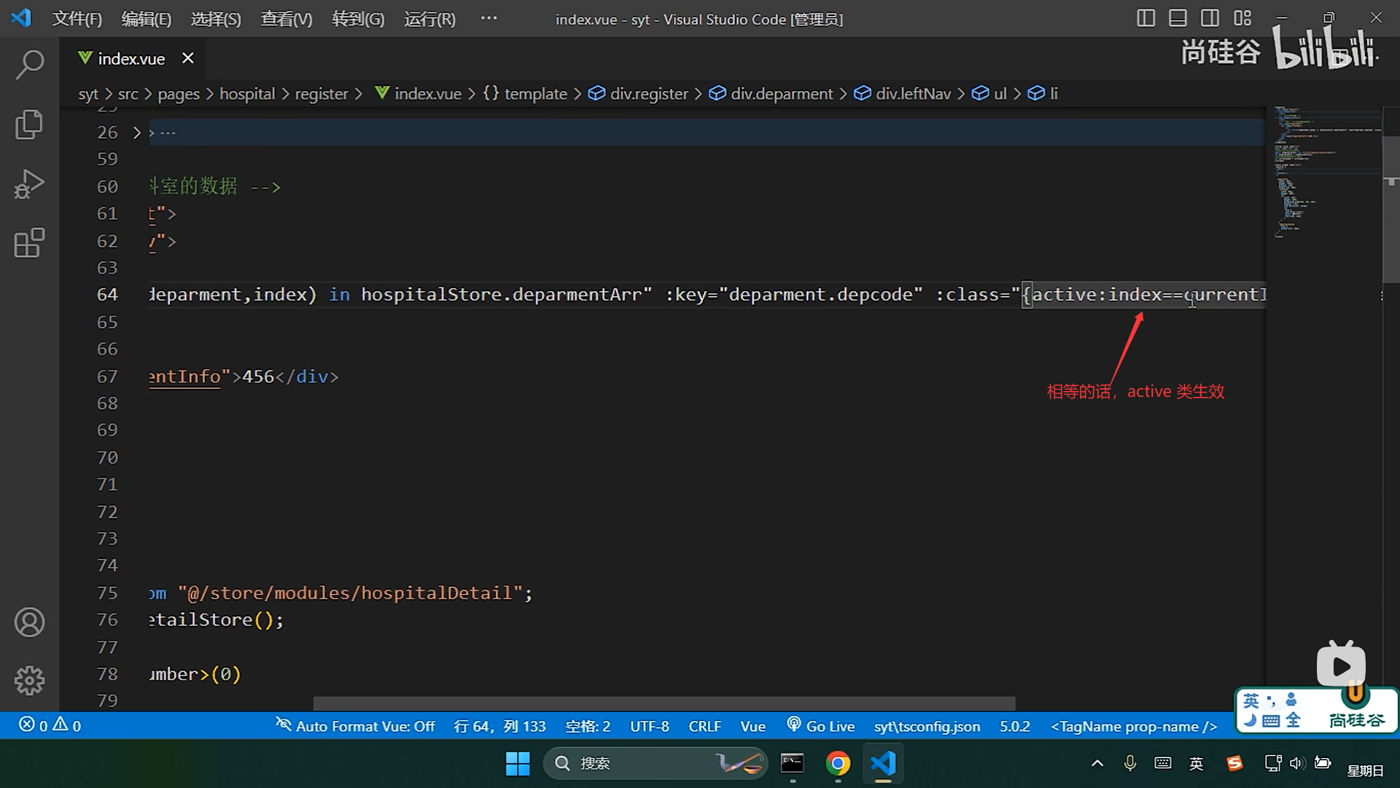Open the Manage settings gear
The height and width of the screenshot is (788, 1400).
point(29,681)
